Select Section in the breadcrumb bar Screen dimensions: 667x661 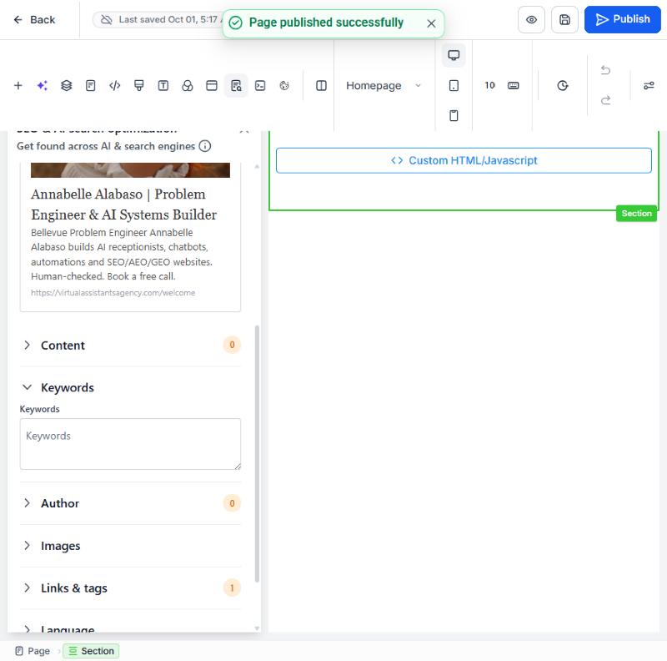pyautogui.click(x=91, y=651)
